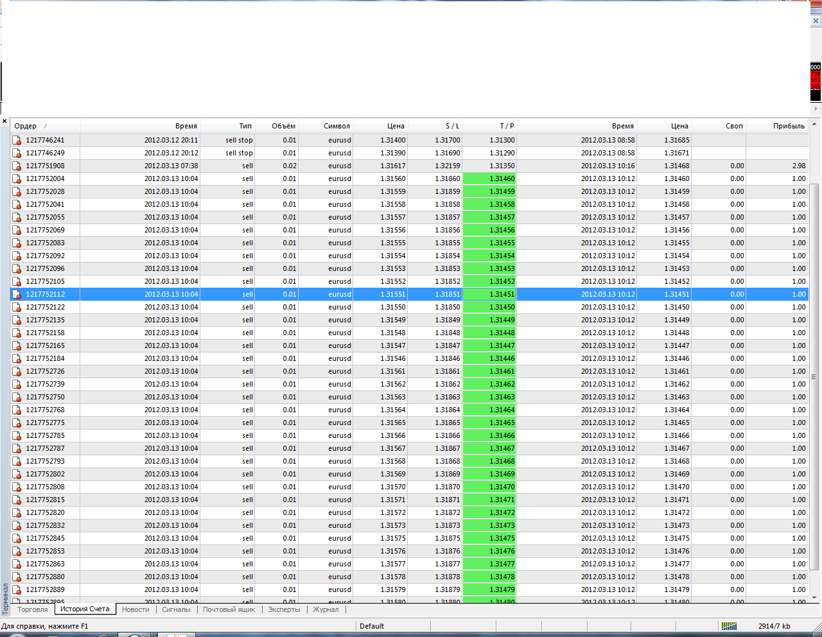Click order icon for 1217752041
The image size is (822, 637).
17,204
